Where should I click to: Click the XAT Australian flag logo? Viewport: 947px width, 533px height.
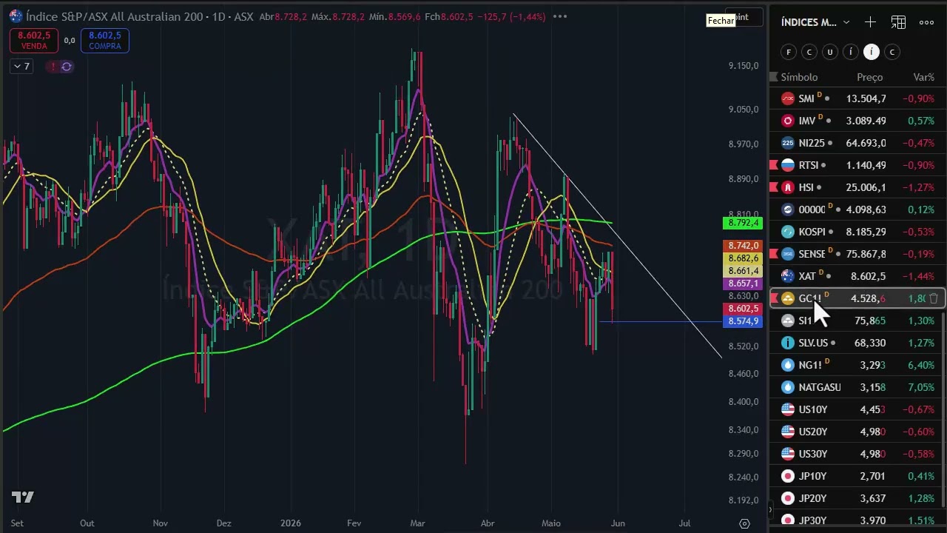click(x=788, y=276)
